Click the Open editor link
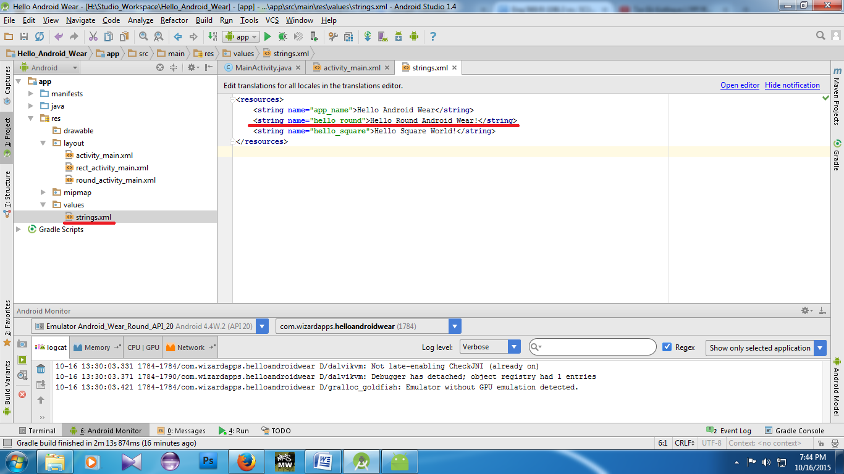 pos(740,85)
